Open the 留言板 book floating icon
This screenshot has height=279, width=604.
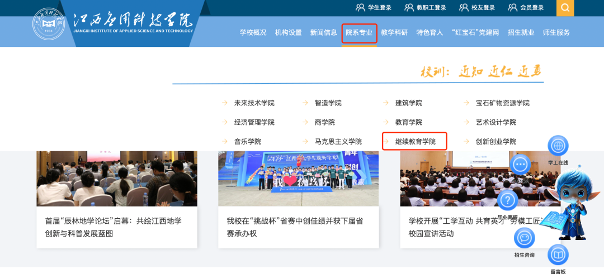point(558,255)
